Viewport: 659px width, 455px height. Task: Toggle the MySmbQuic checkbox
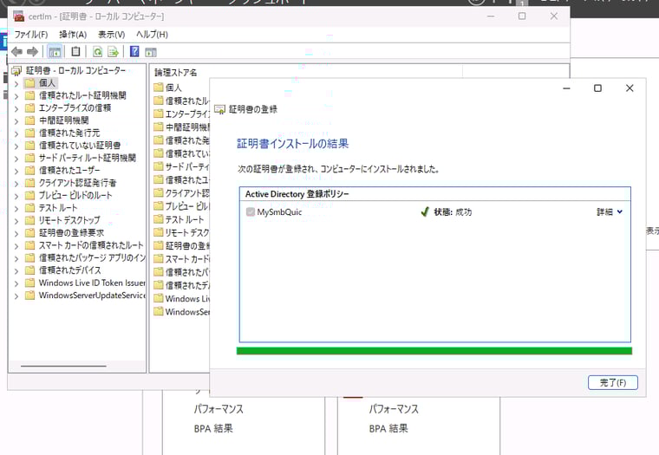click(251, 212)
